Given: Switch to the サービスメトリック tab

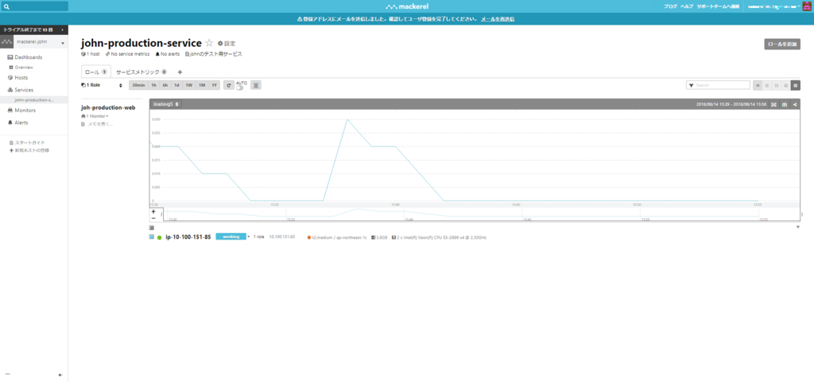Looking at the screenshot, I should (141, 72).
